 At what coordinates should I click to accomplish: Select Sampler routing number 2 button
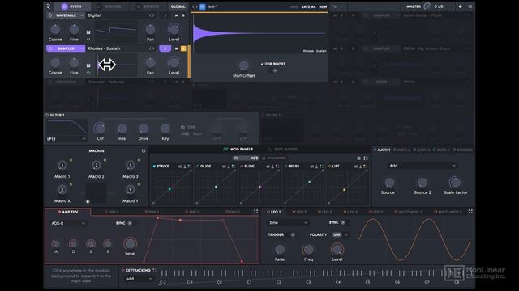pos(165,48)
